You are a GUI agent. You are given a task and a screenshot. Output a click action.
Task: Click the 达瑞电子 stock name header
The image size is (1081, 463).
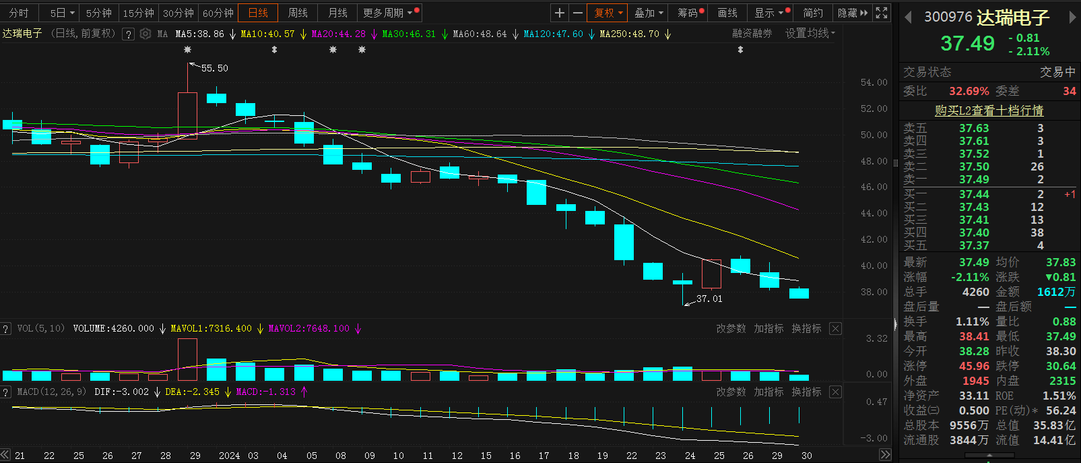point(1012,18)
